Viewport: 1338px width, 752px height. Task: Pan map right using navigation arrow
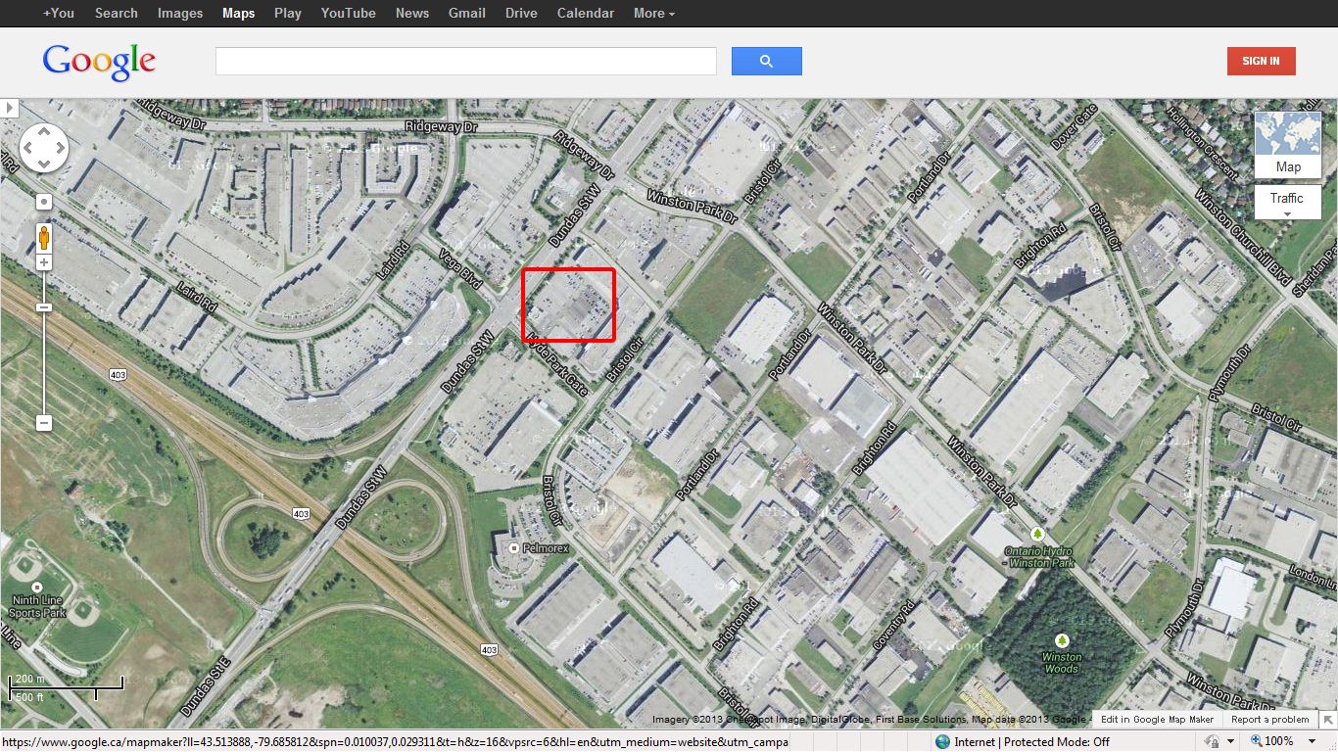tap(60, 148)
